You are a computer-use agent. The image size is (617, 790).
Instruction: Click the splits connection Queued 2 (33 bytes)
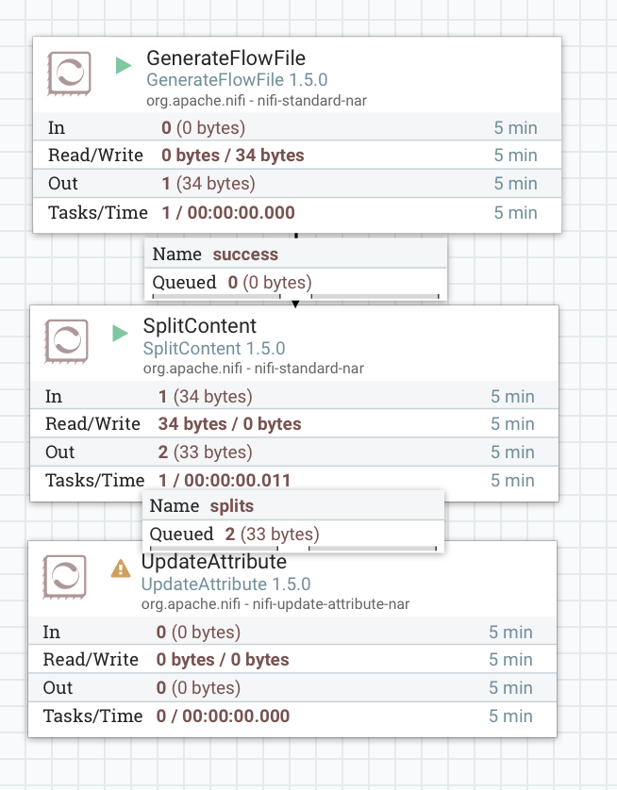tap(273, 535)
